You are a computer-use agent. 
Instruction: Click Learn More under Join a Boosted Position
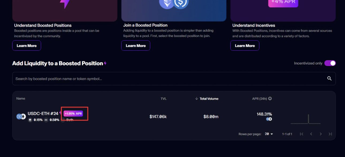136,46
